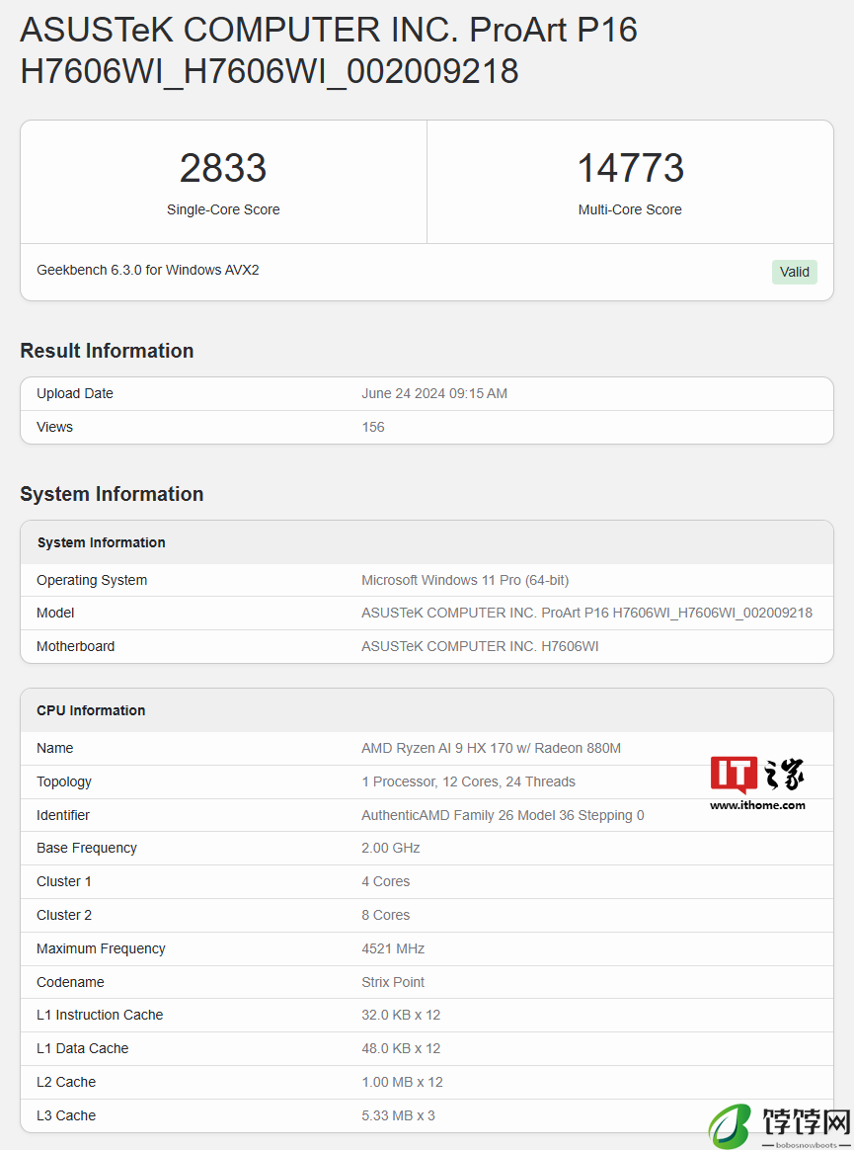Click the L3 Cache label
854x1150 pixels.
click(66, 1115)
